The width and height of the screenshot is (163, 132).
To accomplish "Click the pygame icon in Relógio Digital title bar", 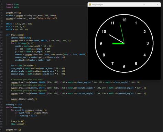I will coord(90,4).
